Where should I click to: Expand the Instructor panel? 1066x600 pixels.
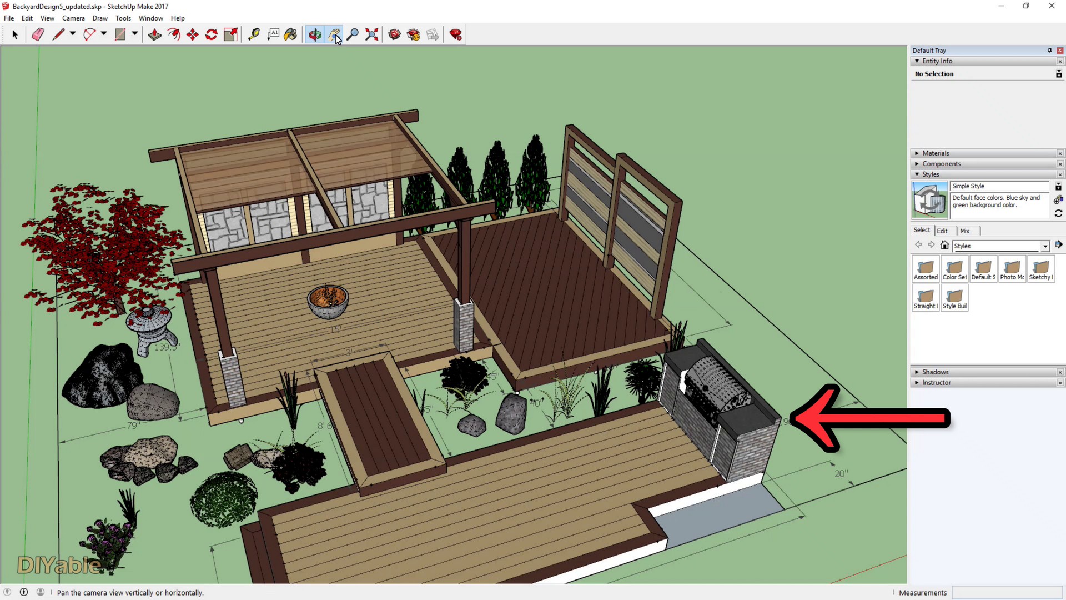(x=917, y=383)
